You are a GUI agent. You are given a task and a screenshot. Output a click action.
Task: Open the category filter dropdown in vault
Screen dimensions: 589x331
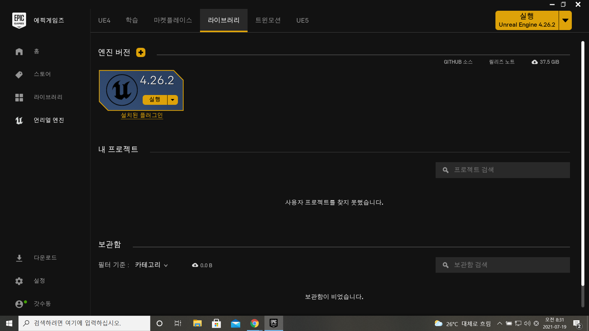pyautogui.click(x=152, y=265)
